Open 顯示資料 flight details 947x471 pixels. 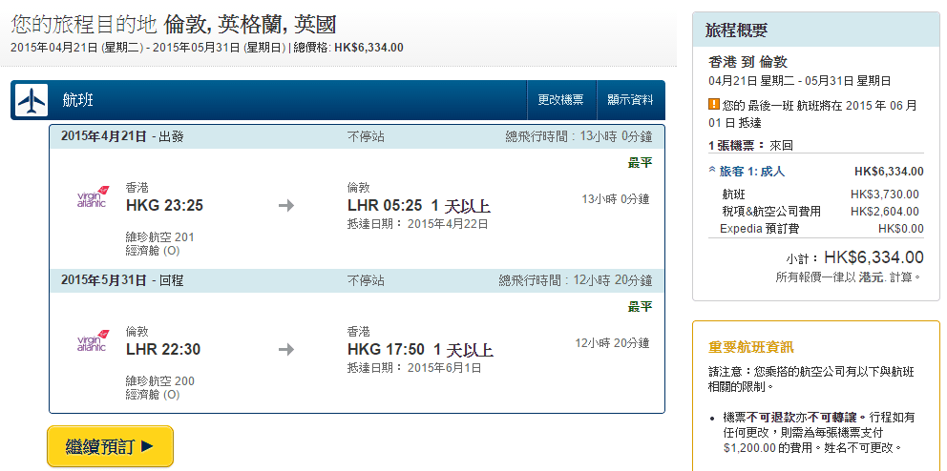[630, 100]
